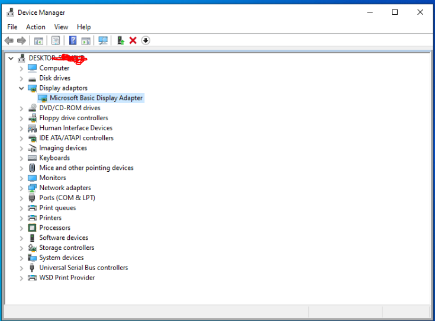Open the File menu
The height and width of the screenshot is (321, 435).
coord(12,27)
